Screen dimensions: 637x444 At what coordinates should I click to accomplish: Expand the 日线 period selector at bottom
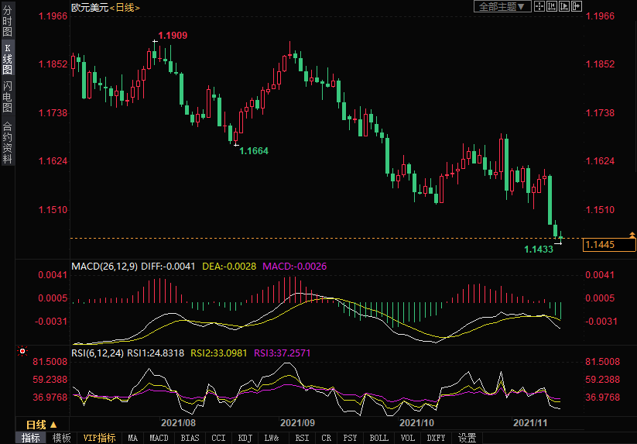tap(41, 425)
